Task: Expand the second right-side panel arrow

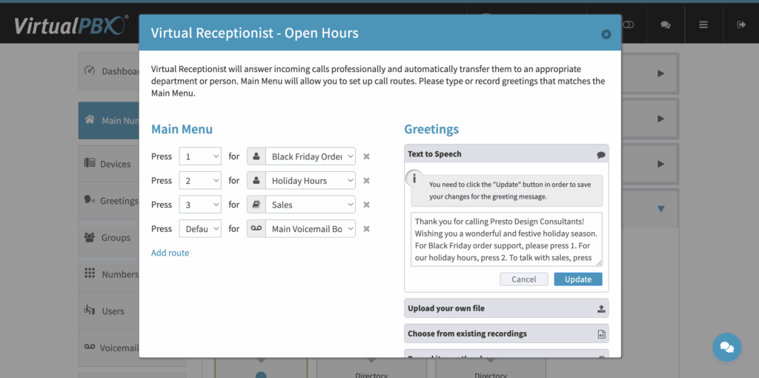Action: (x=660, y=119)
